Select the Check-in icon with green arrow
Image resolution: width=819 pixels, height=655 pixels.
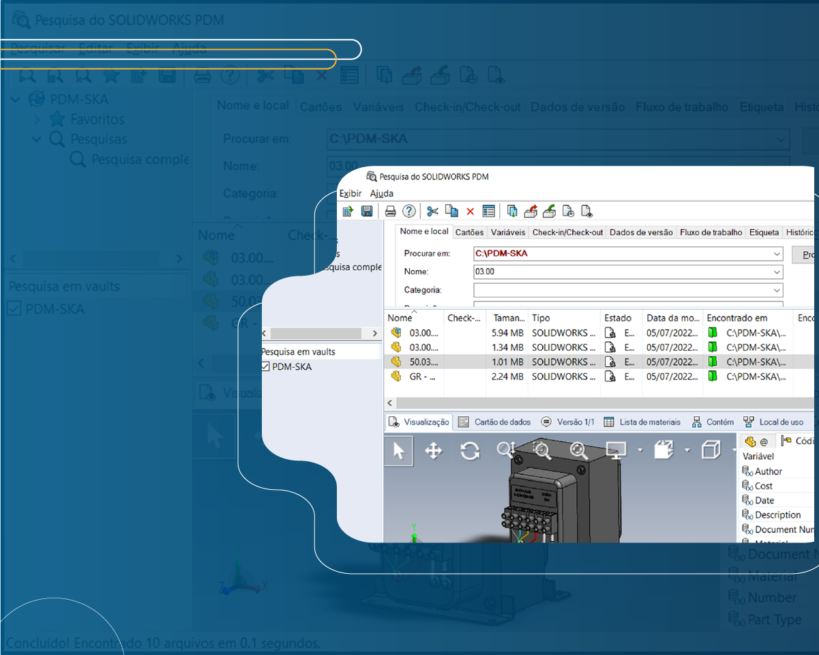pos(550,211)
